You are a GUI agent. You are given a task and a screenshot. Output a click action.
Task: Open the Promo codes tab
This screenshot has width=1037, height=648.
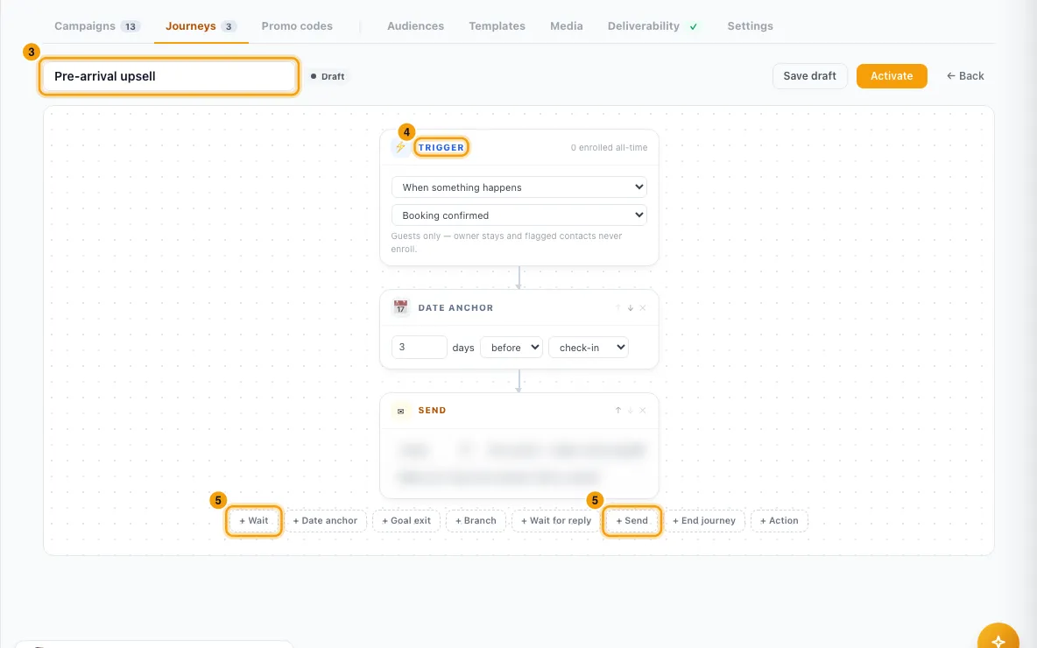point(297,25)
